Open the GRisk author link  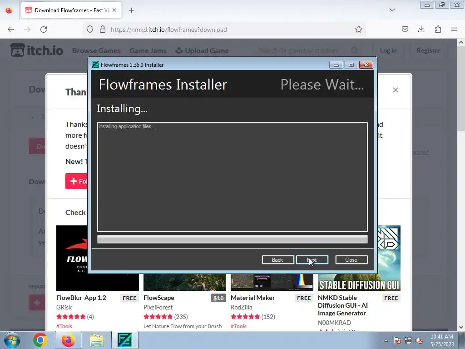[x=64, y=307]
